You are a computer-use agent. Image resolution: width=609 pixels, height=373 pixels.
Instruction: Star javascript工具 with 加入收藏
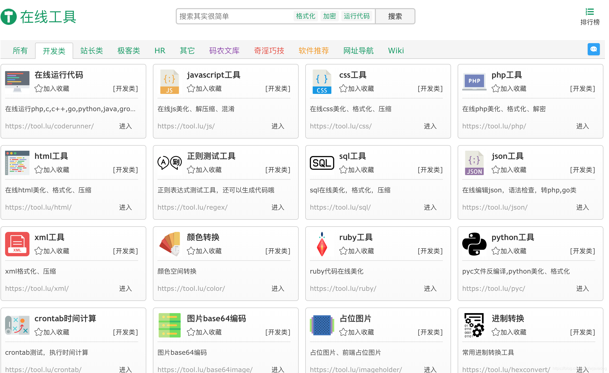[204, 89]
